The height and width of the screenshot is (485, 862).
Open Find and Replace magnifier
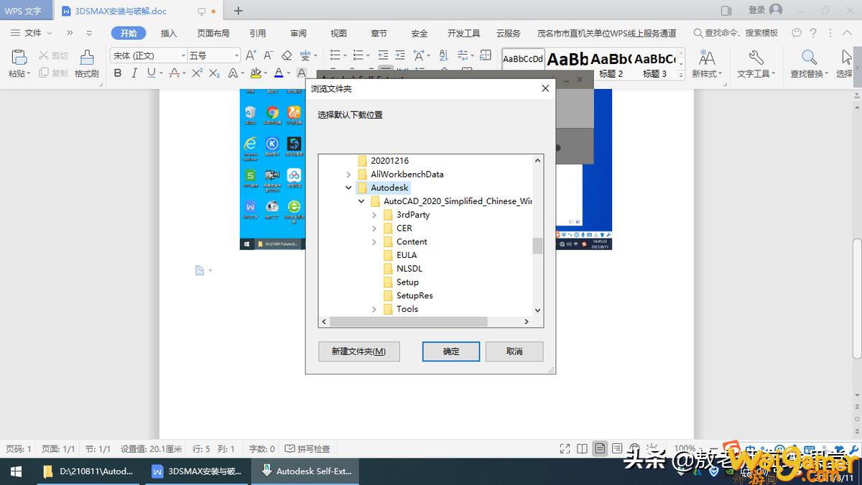pos(810,57)
